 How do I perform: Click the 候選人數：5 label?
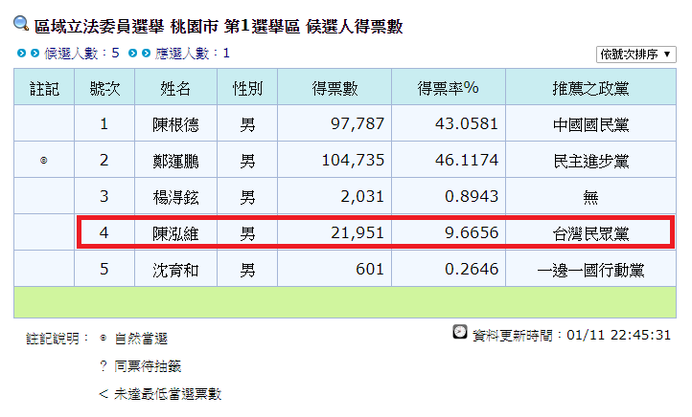81,54
